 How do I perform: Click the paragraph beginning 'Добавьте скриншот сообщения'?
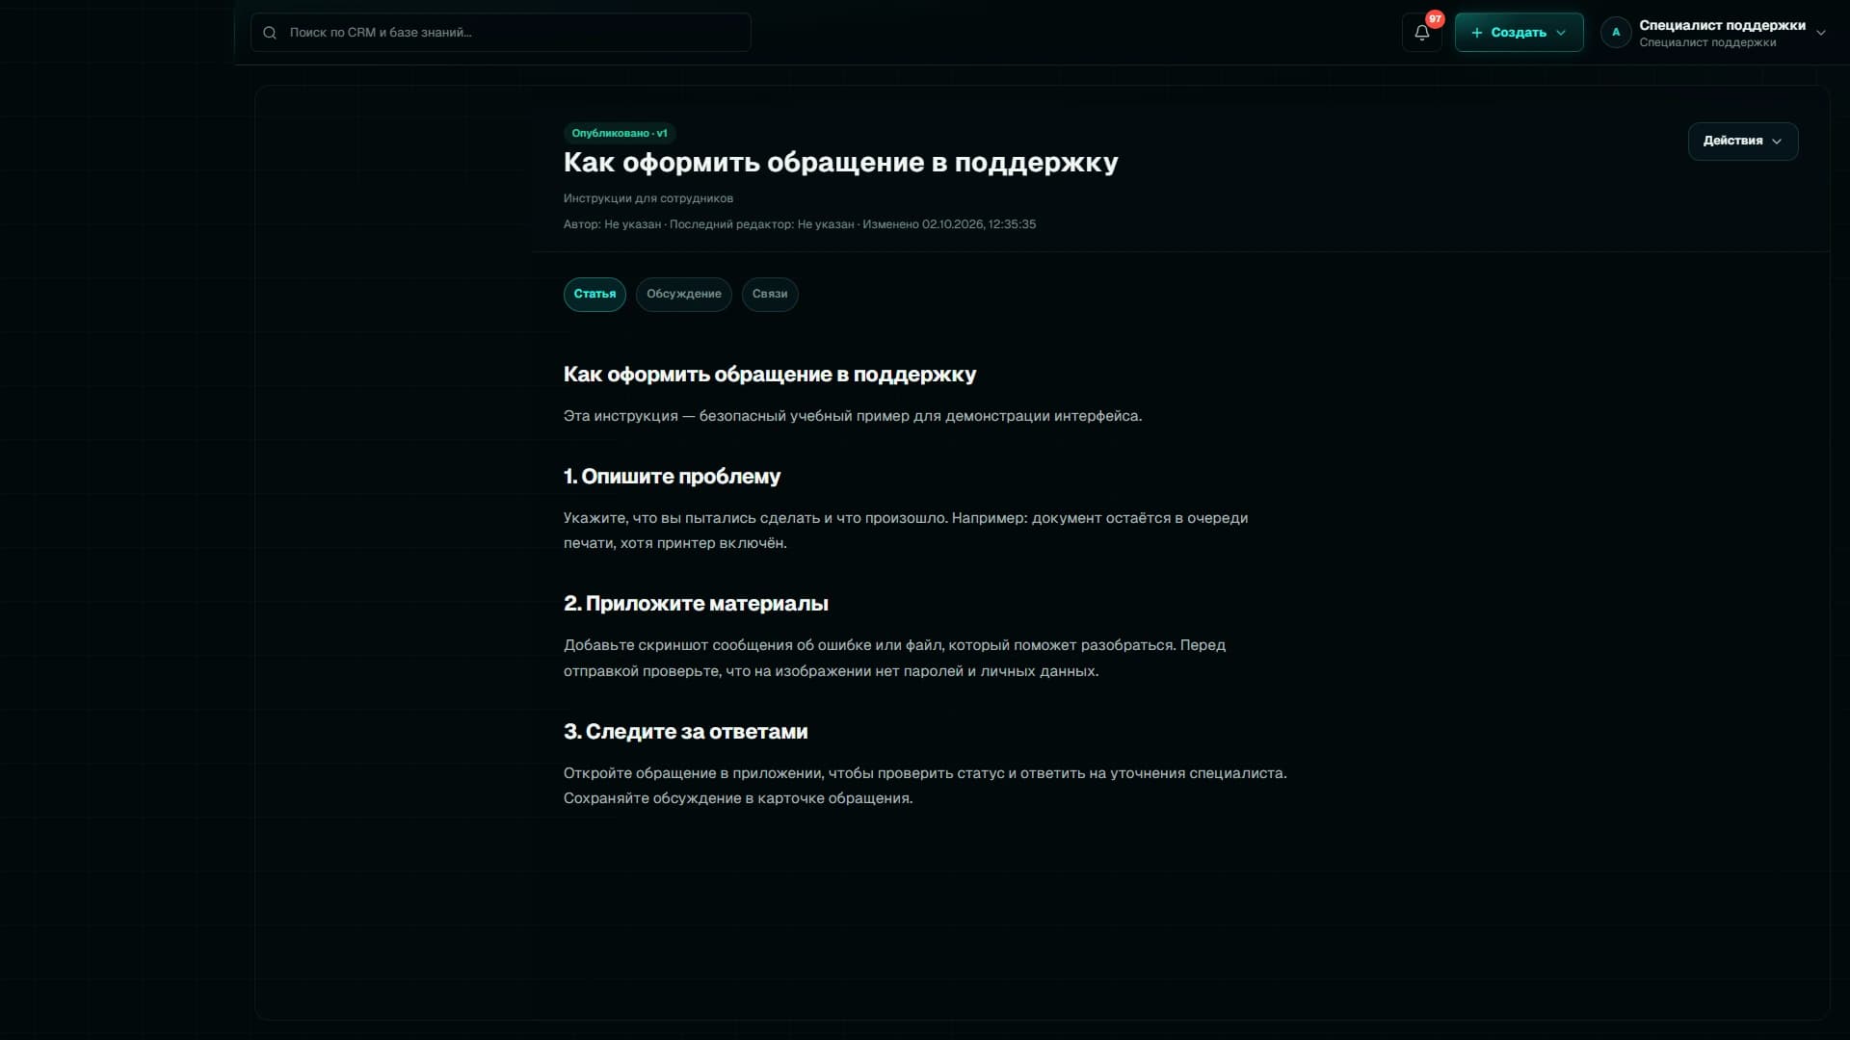[x=894, y=658]
